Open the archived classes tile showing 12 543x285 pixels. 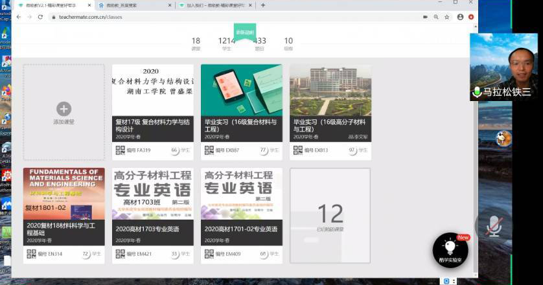330,216
